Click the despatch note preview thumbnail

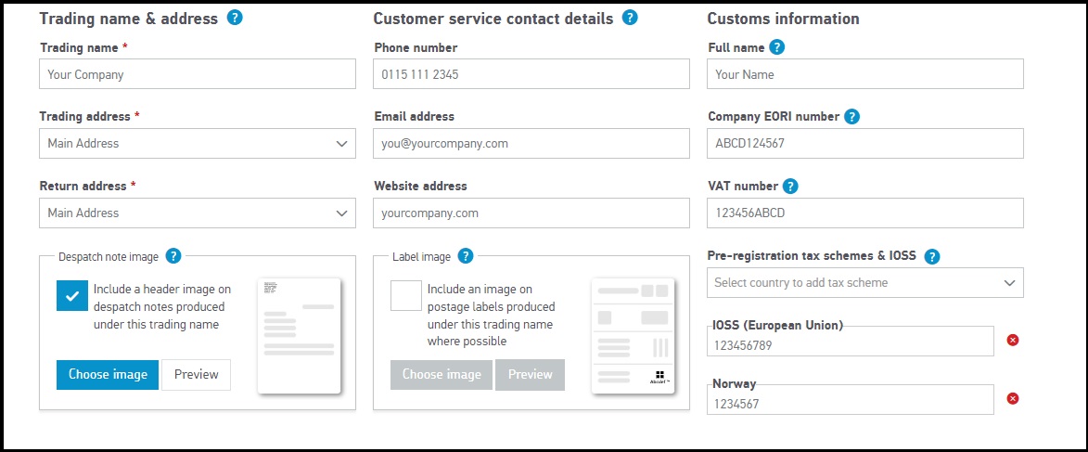(299, 335)
